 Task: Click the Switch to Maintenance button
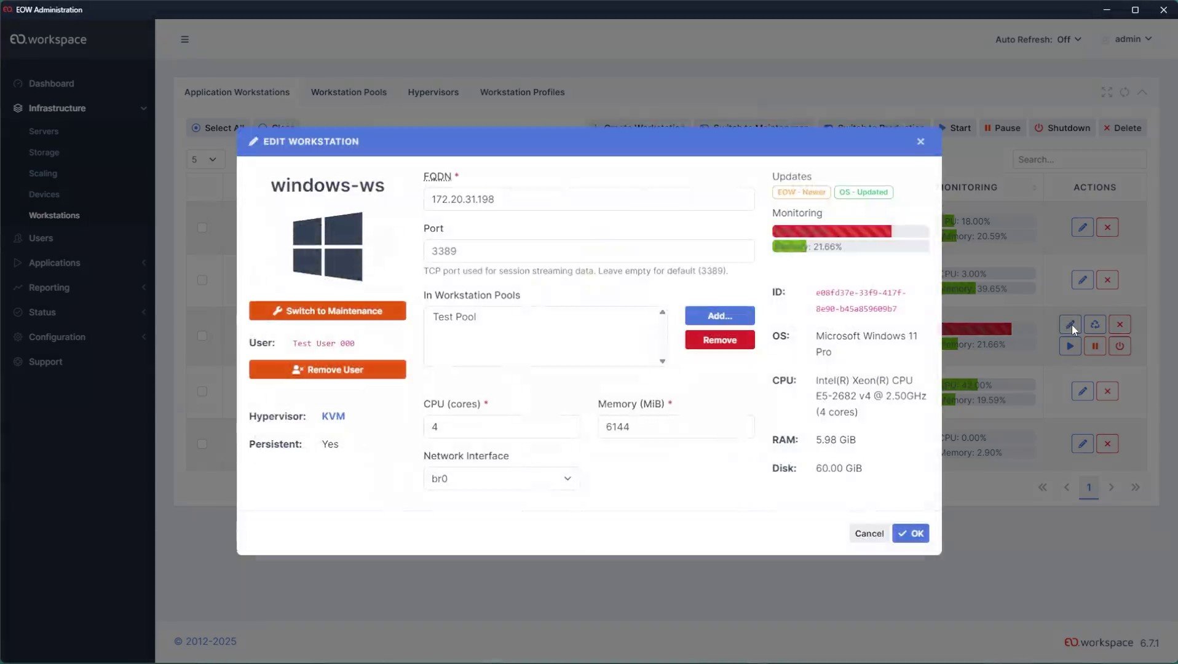pyautogui.click(x=327, y=311)
